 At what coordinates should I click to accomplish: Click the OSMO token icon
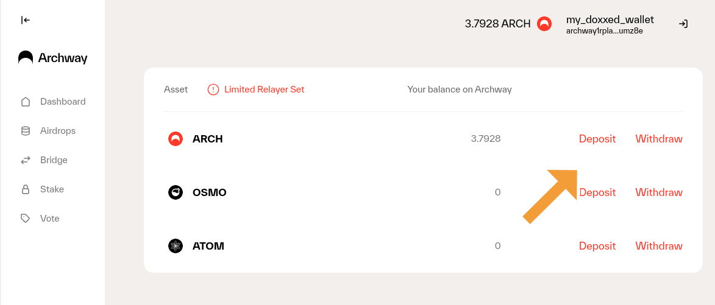click(x=176, y=192)
